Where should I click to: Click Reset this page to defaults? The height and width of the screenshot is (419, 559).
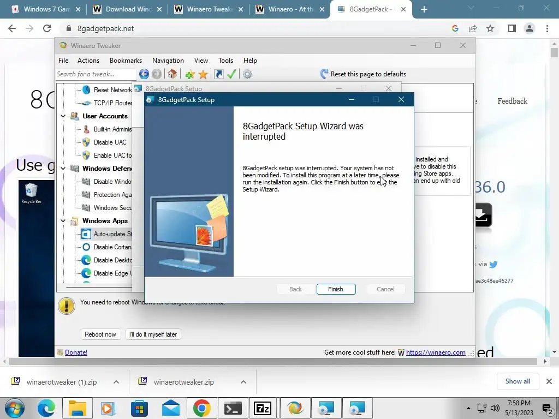pyautogui.click(x=363, y=74)
